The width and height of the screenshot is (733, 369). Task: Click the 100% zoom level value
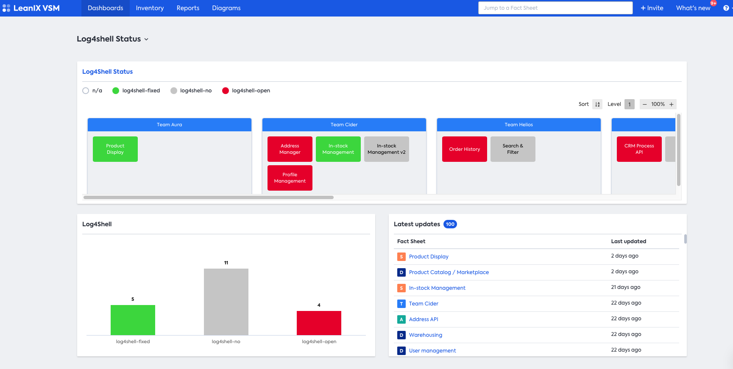[658, 104]
